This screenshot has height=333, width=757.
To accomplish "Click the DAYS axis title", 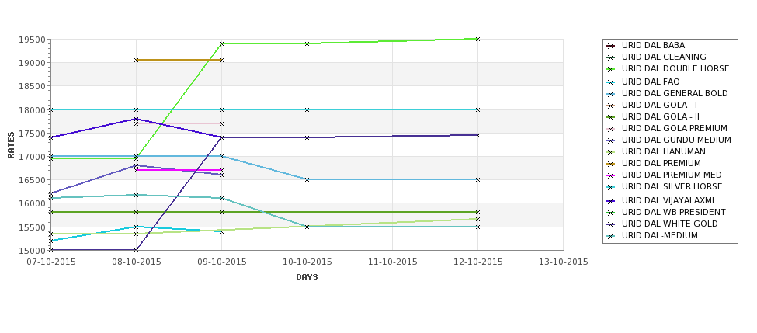I will (x=307, y=278).
